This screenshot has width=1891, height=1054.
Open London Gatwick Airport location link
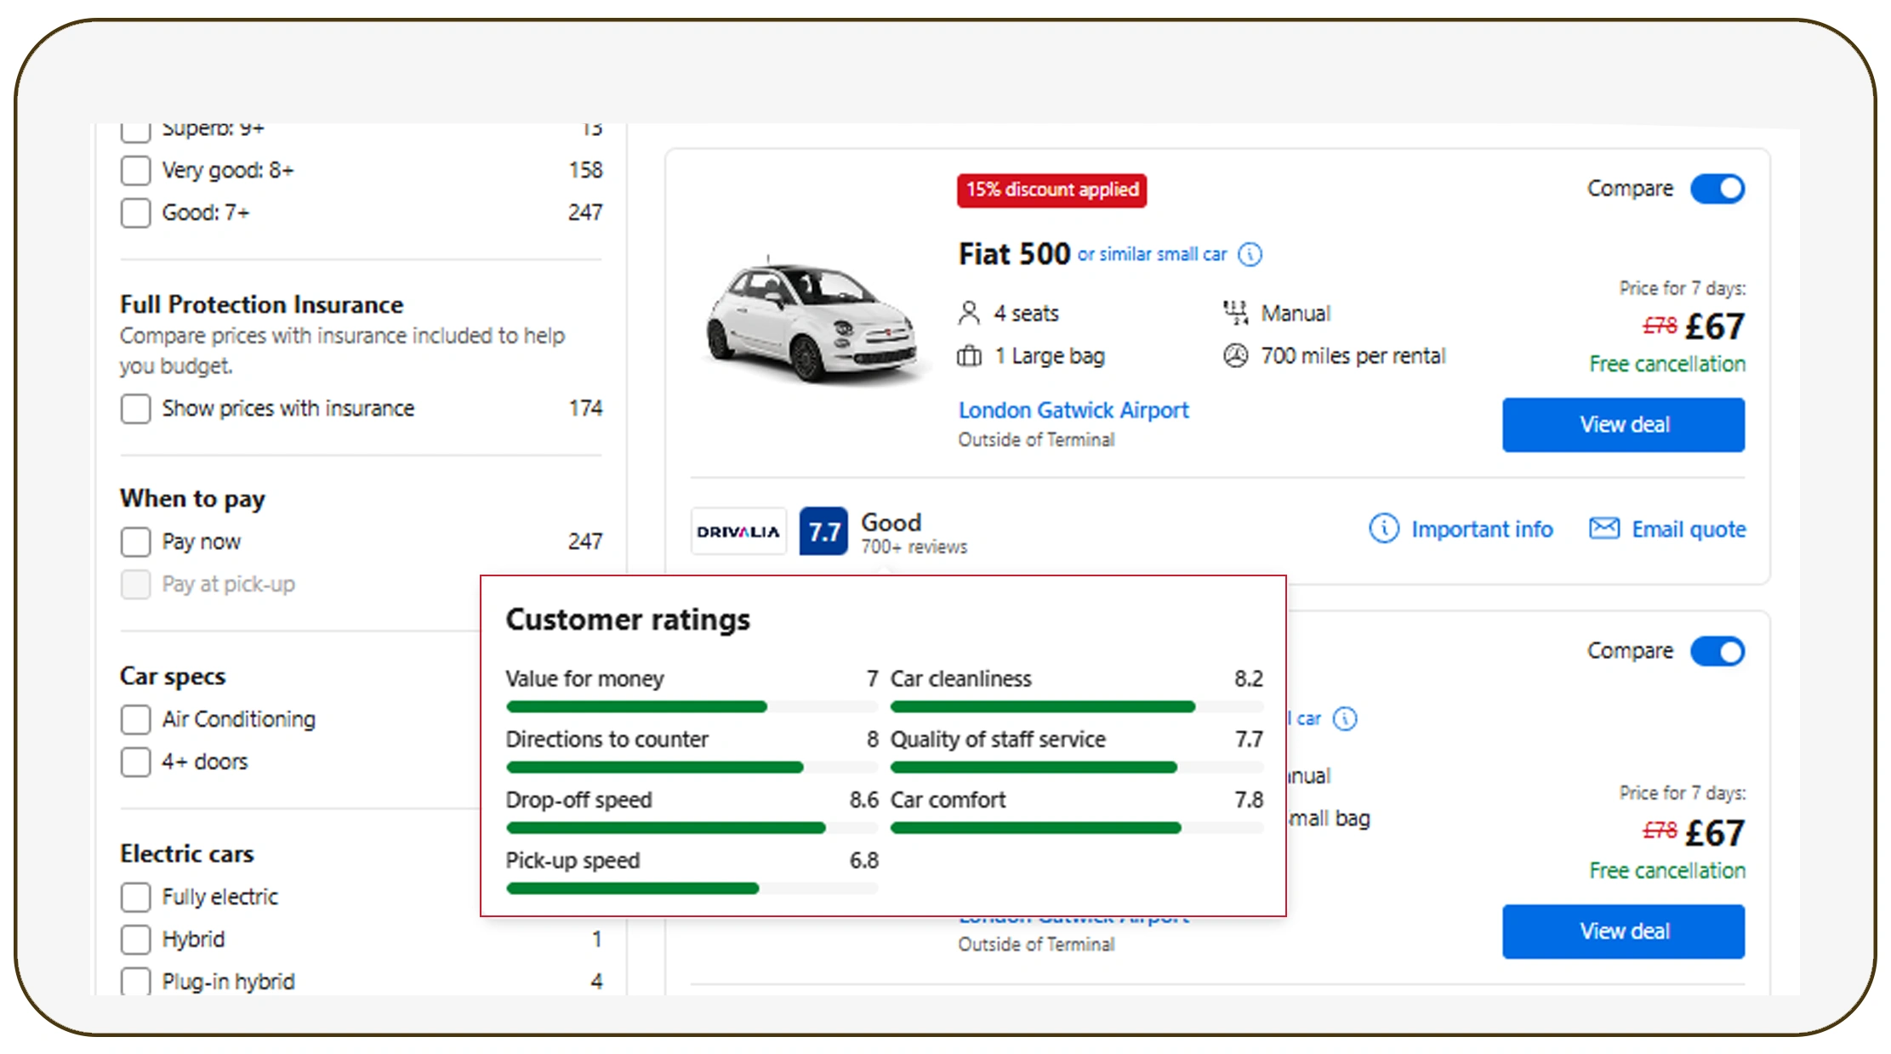1073,411
